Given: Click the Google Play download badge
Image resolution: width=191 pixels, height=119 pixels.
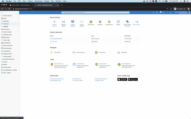Looking at the screenshot, I should coord(133,79).
